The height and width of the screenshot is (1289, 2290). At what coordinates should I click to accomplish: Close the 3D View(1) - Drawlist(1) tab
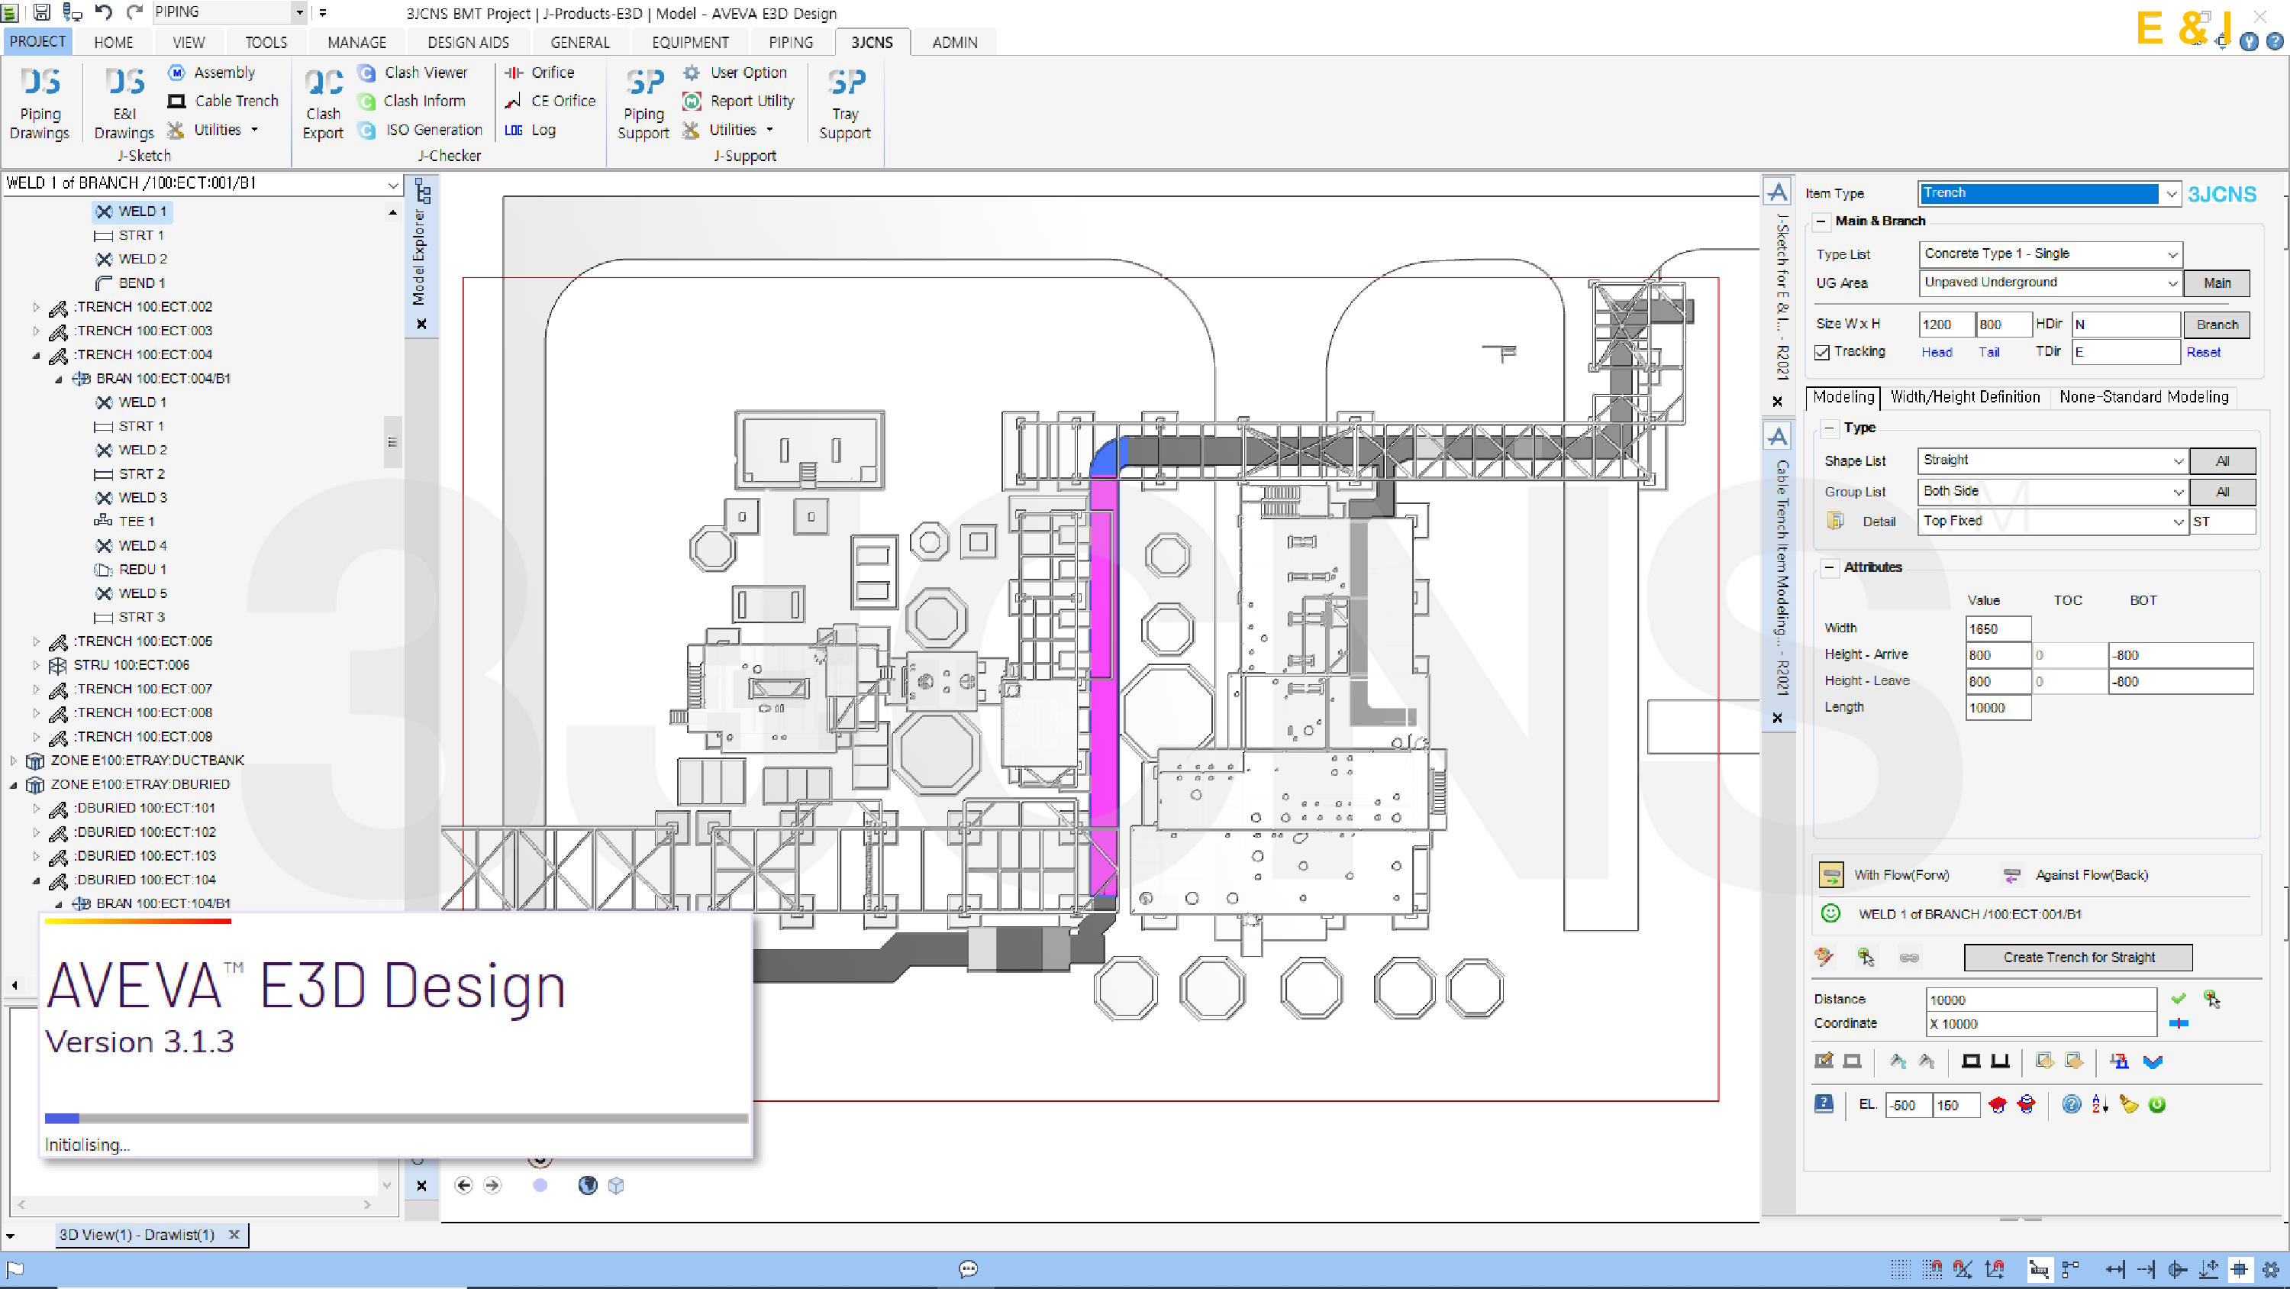[x=234, y=1235]
